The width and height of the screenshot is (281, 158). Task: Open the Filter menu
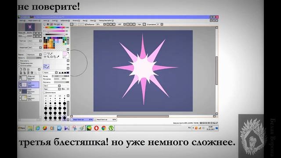[x=76, y=21]
